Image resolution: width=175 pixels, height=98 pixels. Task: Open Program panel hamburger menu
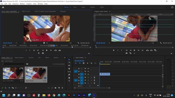point(110,11)
